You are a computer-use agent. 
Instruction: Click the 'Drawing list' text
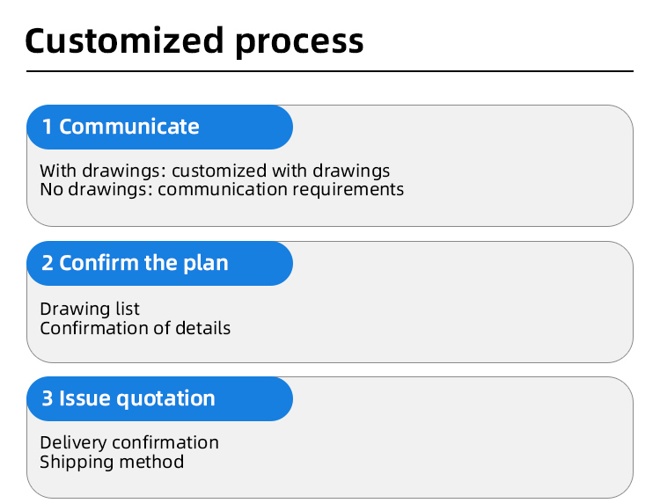89,310
